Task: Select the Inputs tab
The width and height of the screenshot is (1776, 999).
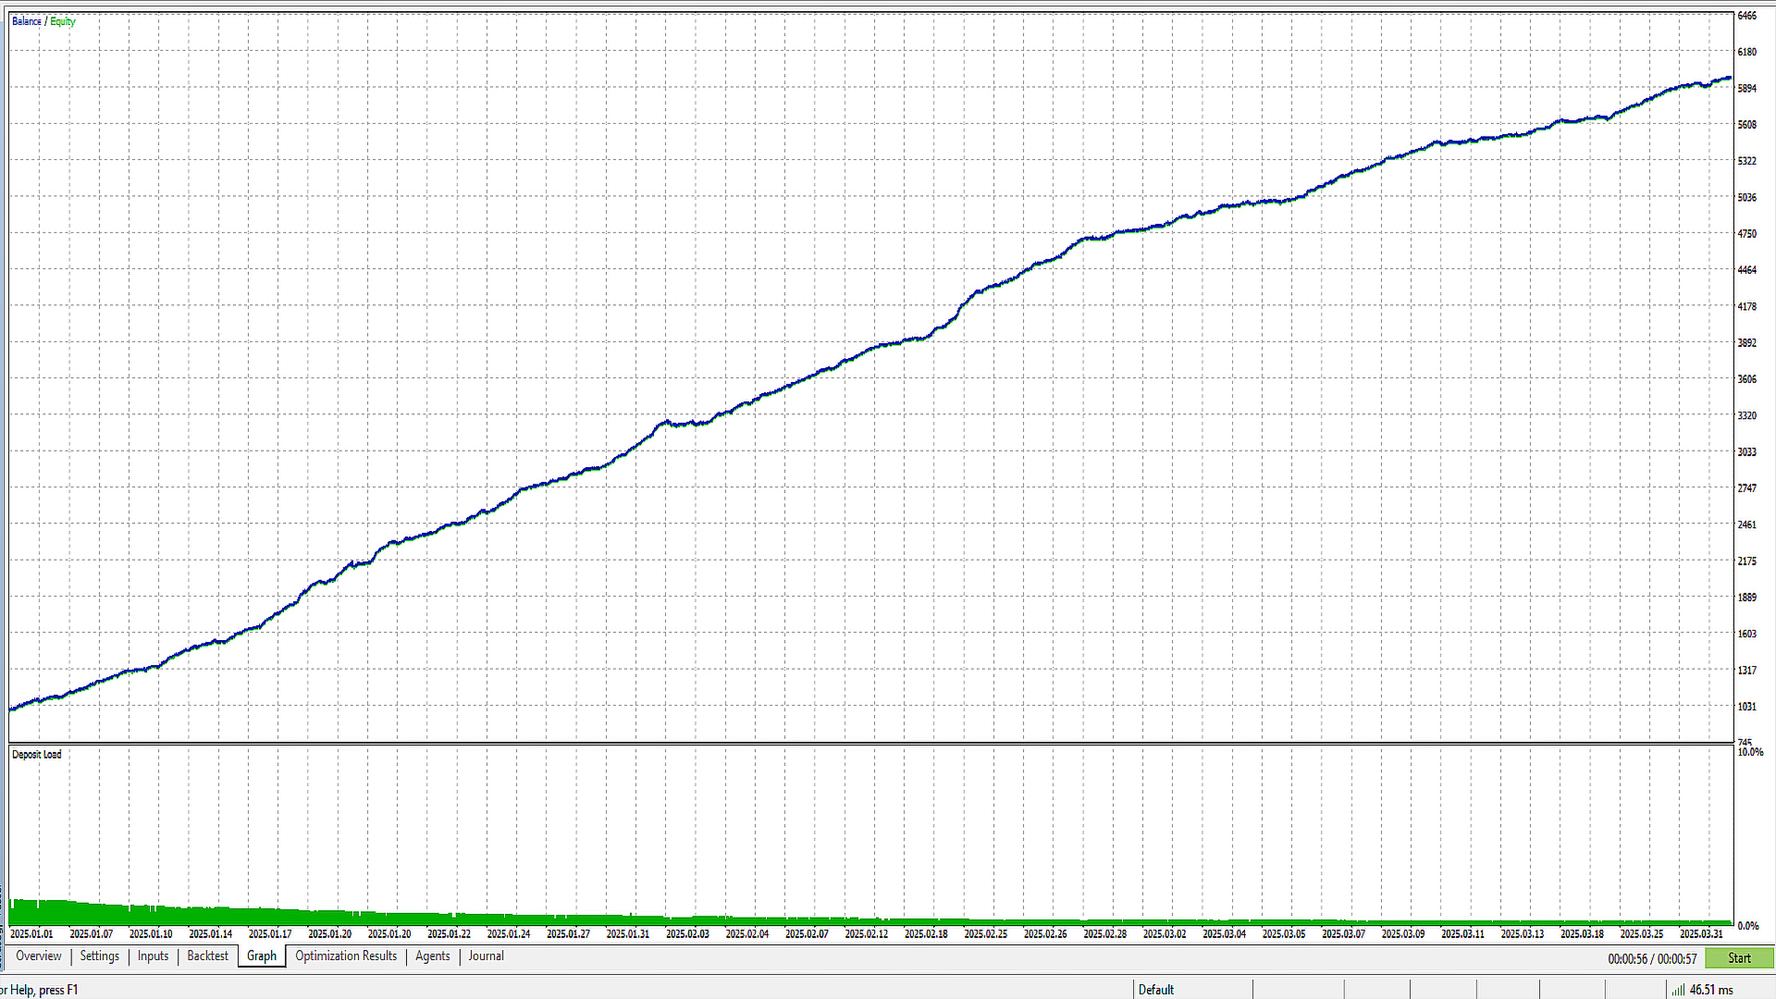Action: tap(154, 956)
